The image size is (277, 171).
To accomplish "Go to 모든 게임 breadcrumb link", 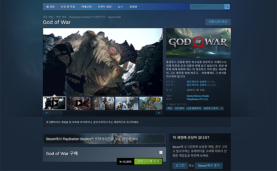I will pyautogui.click(x=48, y=17).
